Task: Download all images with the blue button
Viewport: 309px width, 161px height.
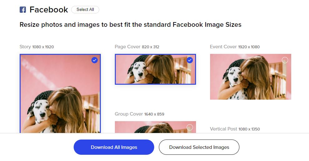Action: pos(114,147)
